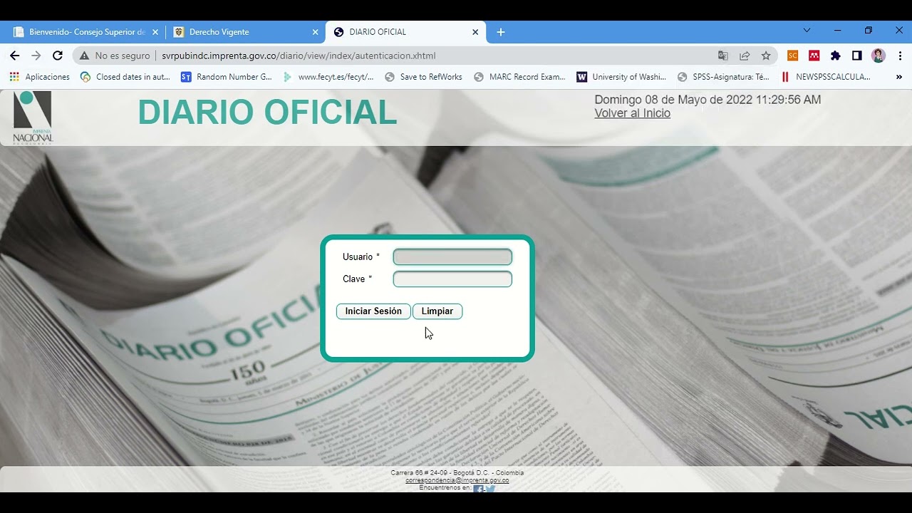912x513 pixels.
Task: Click the browser forward arrow
Action: (36, 56)
